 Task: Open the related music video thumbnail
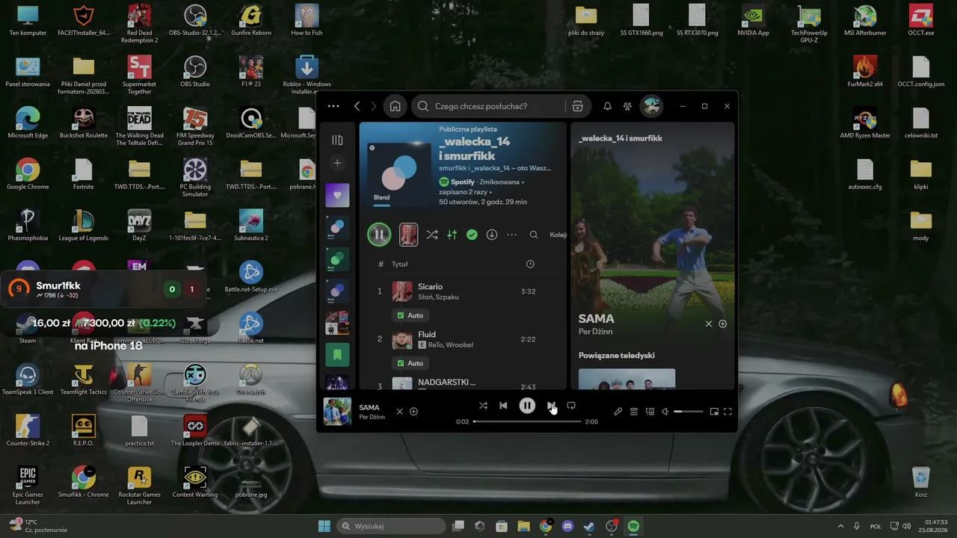[627, 379]
